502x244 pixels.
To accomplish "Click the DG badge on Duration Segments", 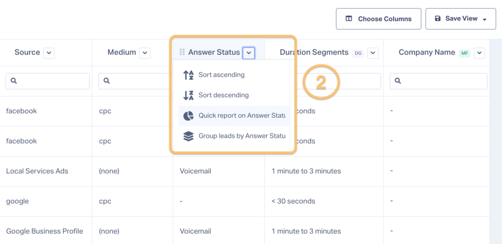I will (358, 53).
